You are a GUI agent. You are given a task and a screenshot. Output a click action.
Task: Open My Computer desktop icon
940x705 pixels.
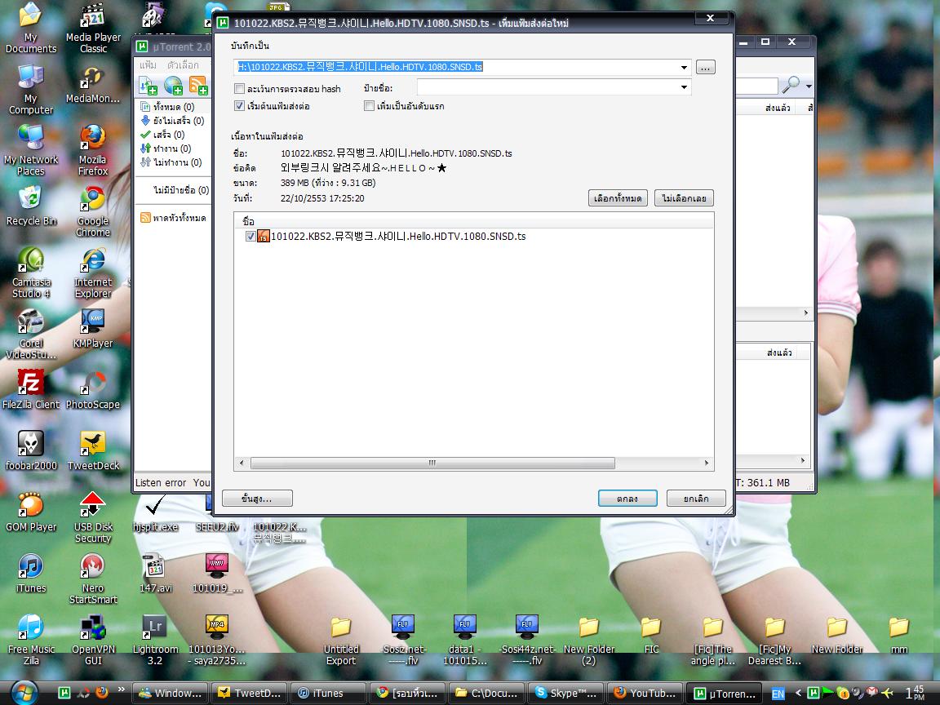click(x=30, y=89)
